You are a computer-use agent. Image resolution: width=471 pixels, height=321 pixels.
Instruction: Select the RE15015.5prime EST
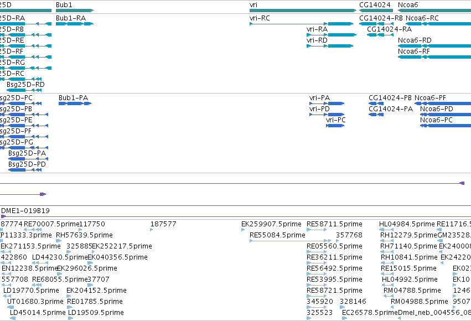coord(387,274)
